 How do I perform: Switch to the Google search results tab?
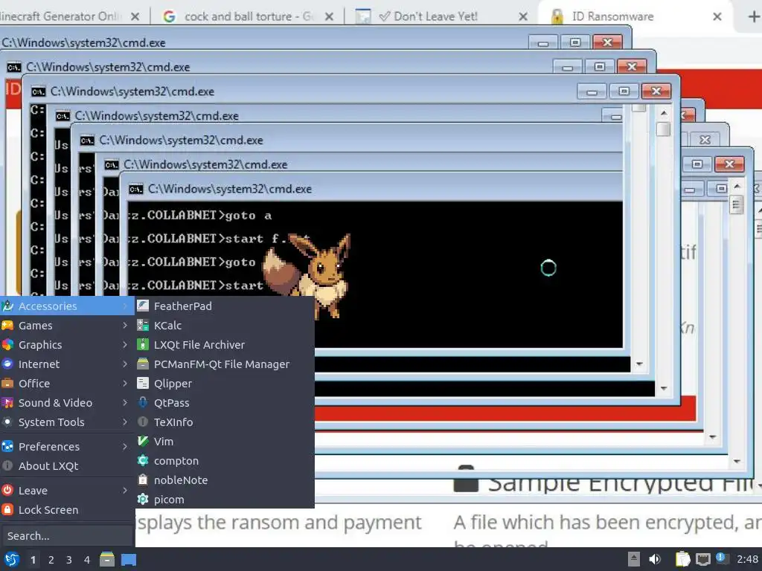pos(248,16)
